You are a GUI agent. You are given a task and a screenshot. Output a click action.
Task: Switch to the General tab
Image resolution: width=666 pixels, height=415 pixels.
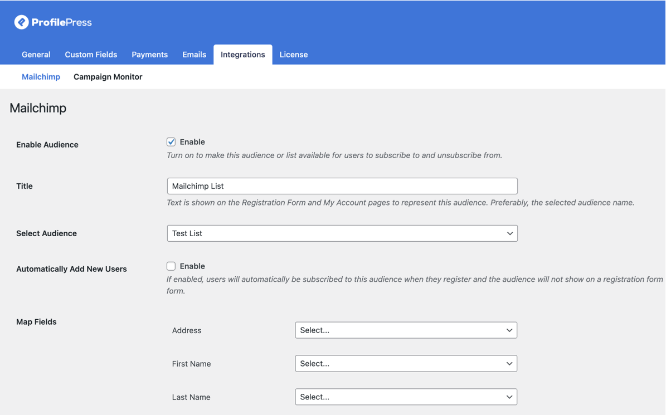point(36,54)
